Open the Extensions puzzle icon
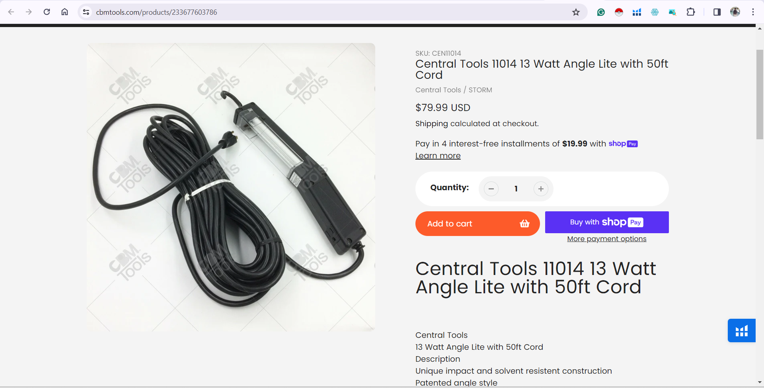Viewport: 764px width, 388px height. coord(691,12)
